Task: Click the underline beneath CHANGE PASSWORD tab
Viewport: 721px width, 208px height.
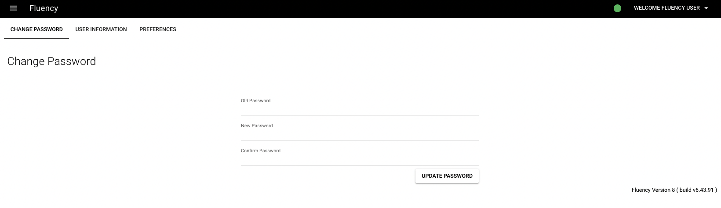Action: point(36,38)
